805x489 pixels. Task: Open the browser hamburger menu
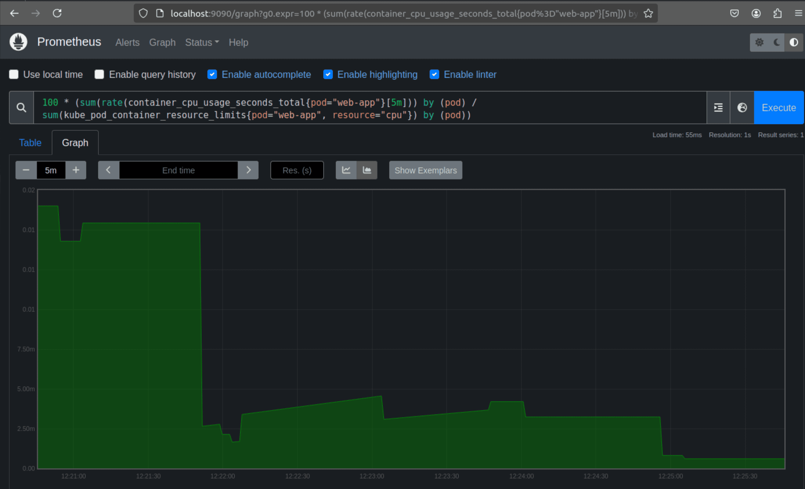click(x=799, y=13)
